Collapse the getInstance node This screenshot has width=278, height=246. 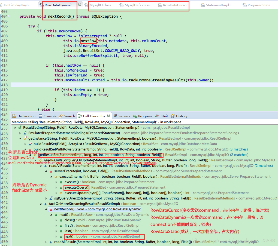point(20,139)
